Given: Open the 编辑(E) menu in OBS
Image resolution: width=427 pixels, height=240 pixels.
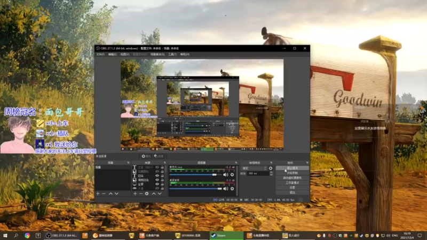Looking at the screenshot, I should click(113, 54).
